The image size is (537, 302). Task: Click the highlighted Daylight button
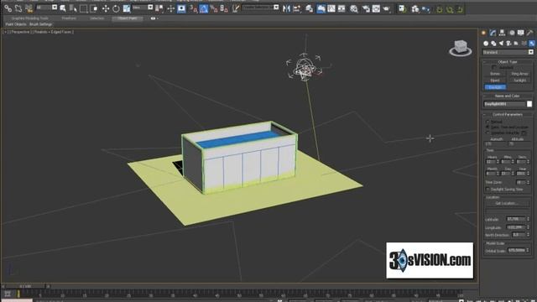[x=495, y=87]
